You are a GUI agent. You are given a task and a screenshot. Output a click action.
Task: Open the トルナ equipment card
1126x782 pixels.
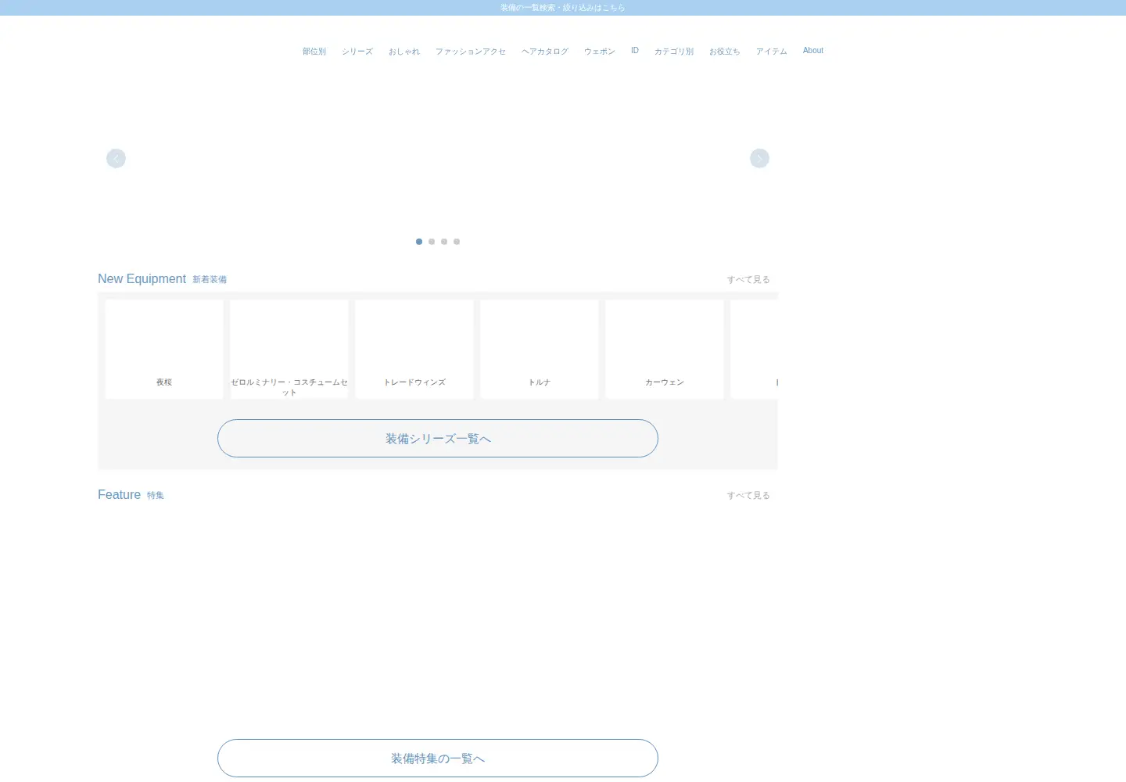coord(540,350)
